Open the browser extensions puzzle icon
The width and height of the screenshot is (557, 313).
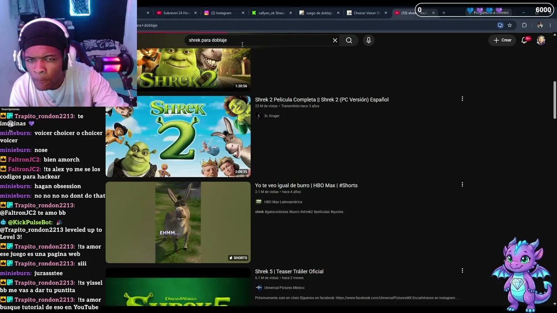coord(524,25)
